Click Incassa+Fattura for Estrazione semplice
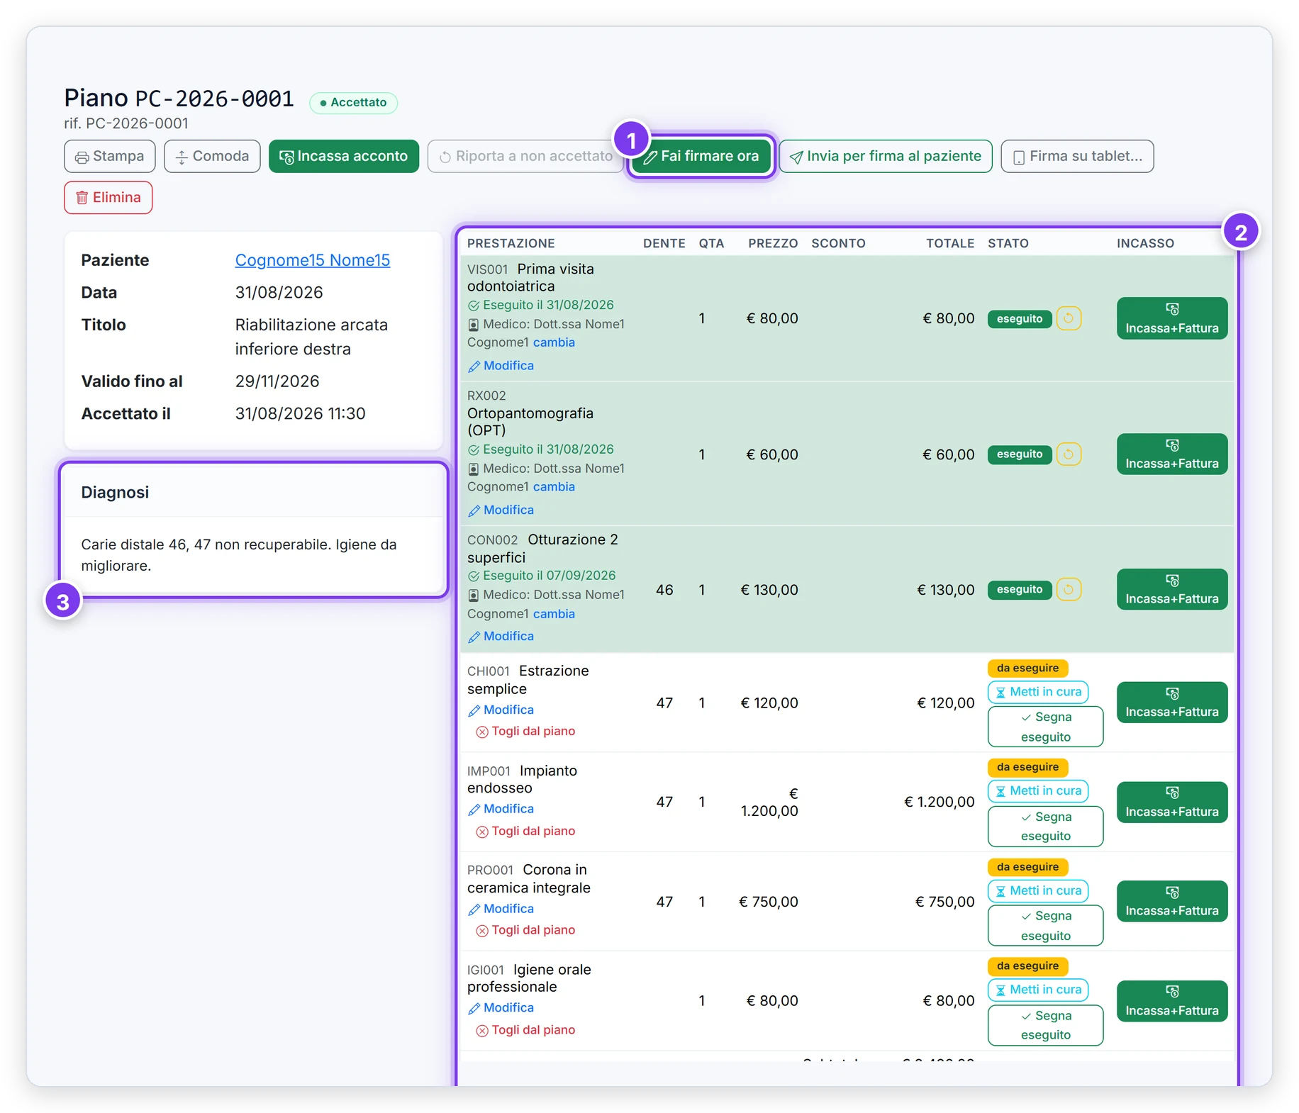The width and height of the screenshot is (1299, 1113). click(x=1172, y=703)
